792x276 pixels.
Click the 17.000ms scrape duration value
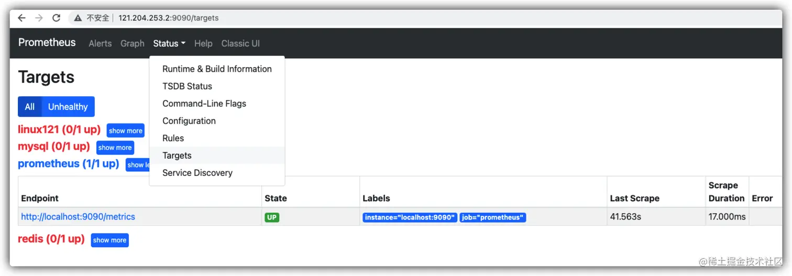727,216
